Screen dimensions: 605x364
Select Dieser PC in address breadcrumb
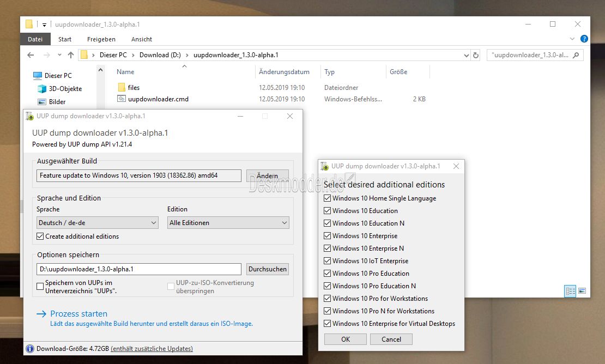coord(113,54)
